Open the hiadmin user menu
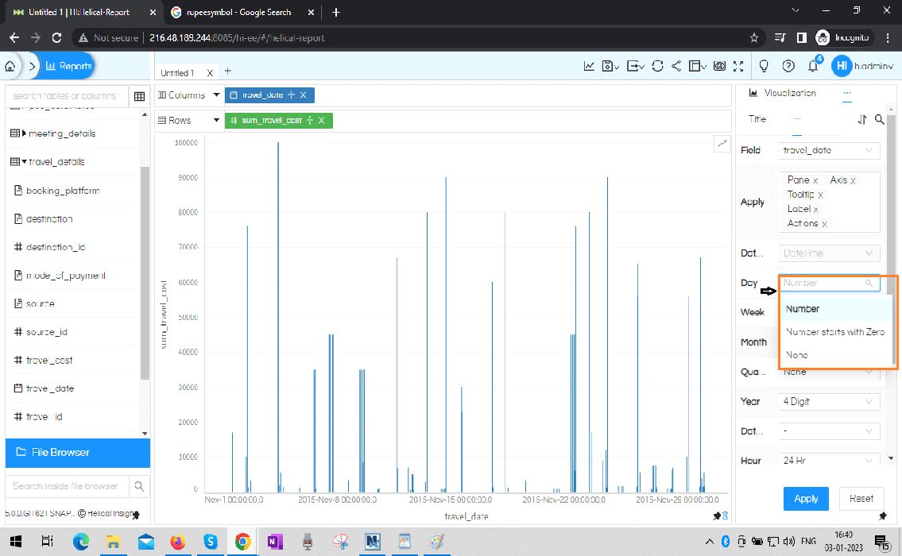 tap(863, 66)
